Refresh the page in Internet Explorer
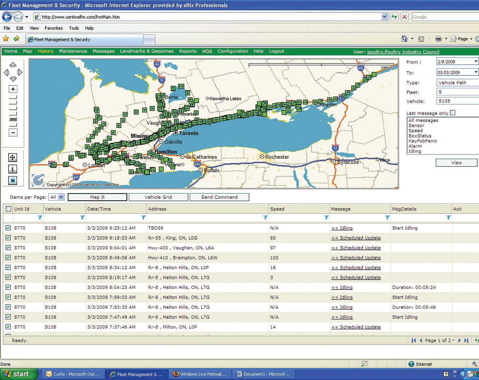This screenshot has width=479, height=380. tap(394, 17)
